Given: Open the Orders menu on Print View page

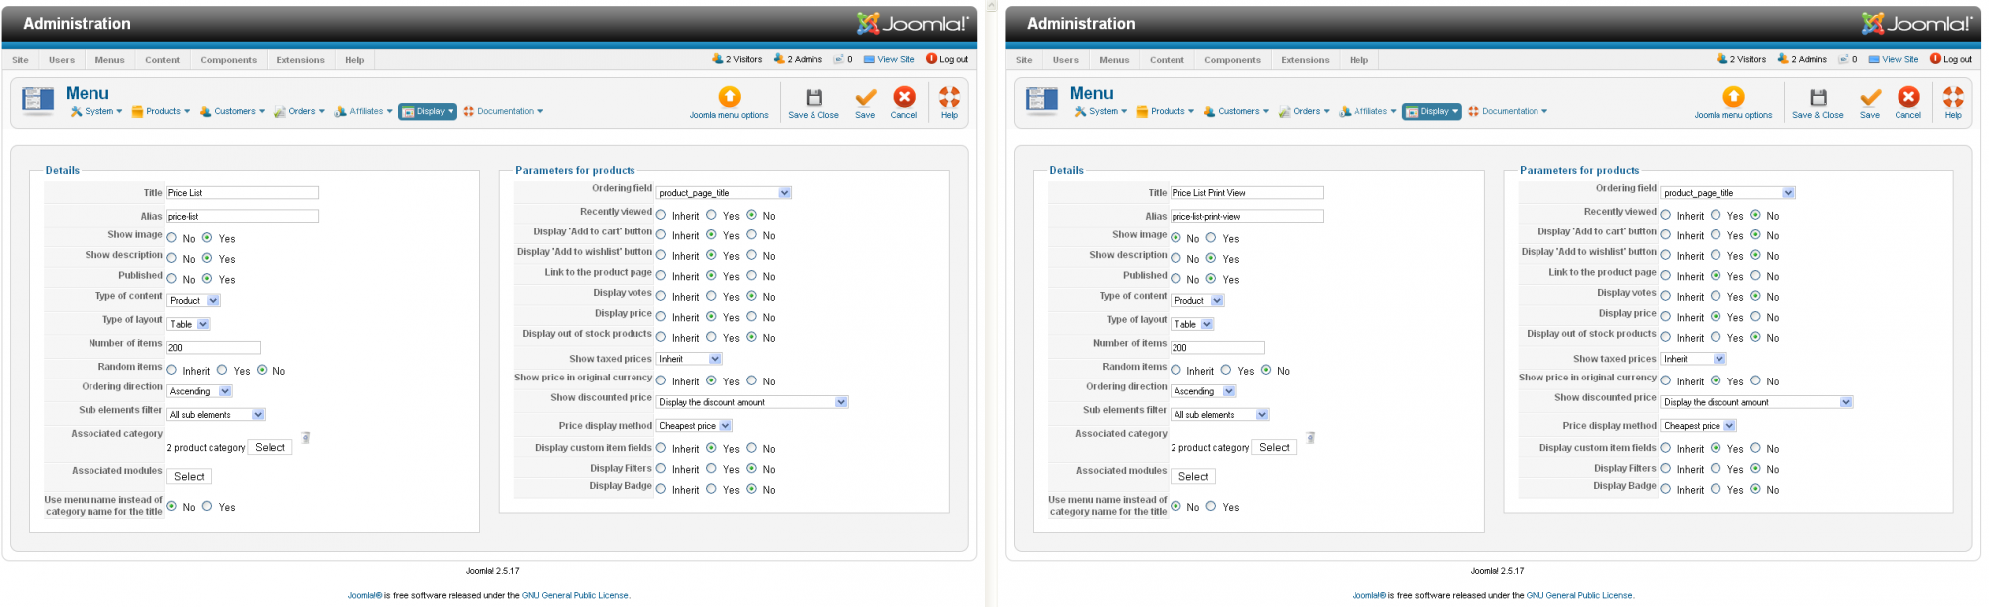Looking at the screenshot, I should click(1304, 111).
